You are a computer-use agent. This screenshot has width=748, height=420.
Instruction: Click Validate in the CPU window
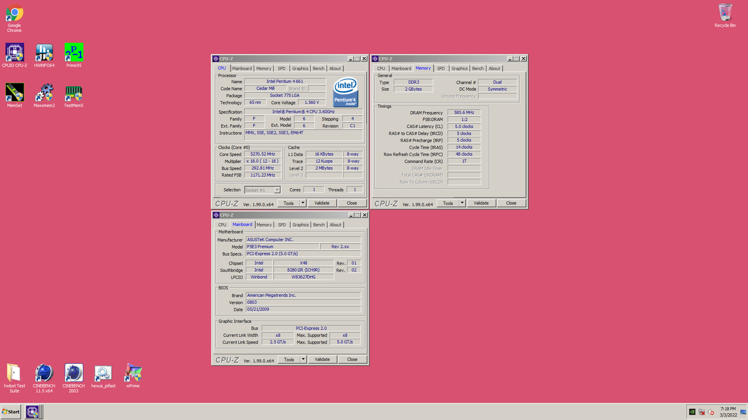pos(322,203)
